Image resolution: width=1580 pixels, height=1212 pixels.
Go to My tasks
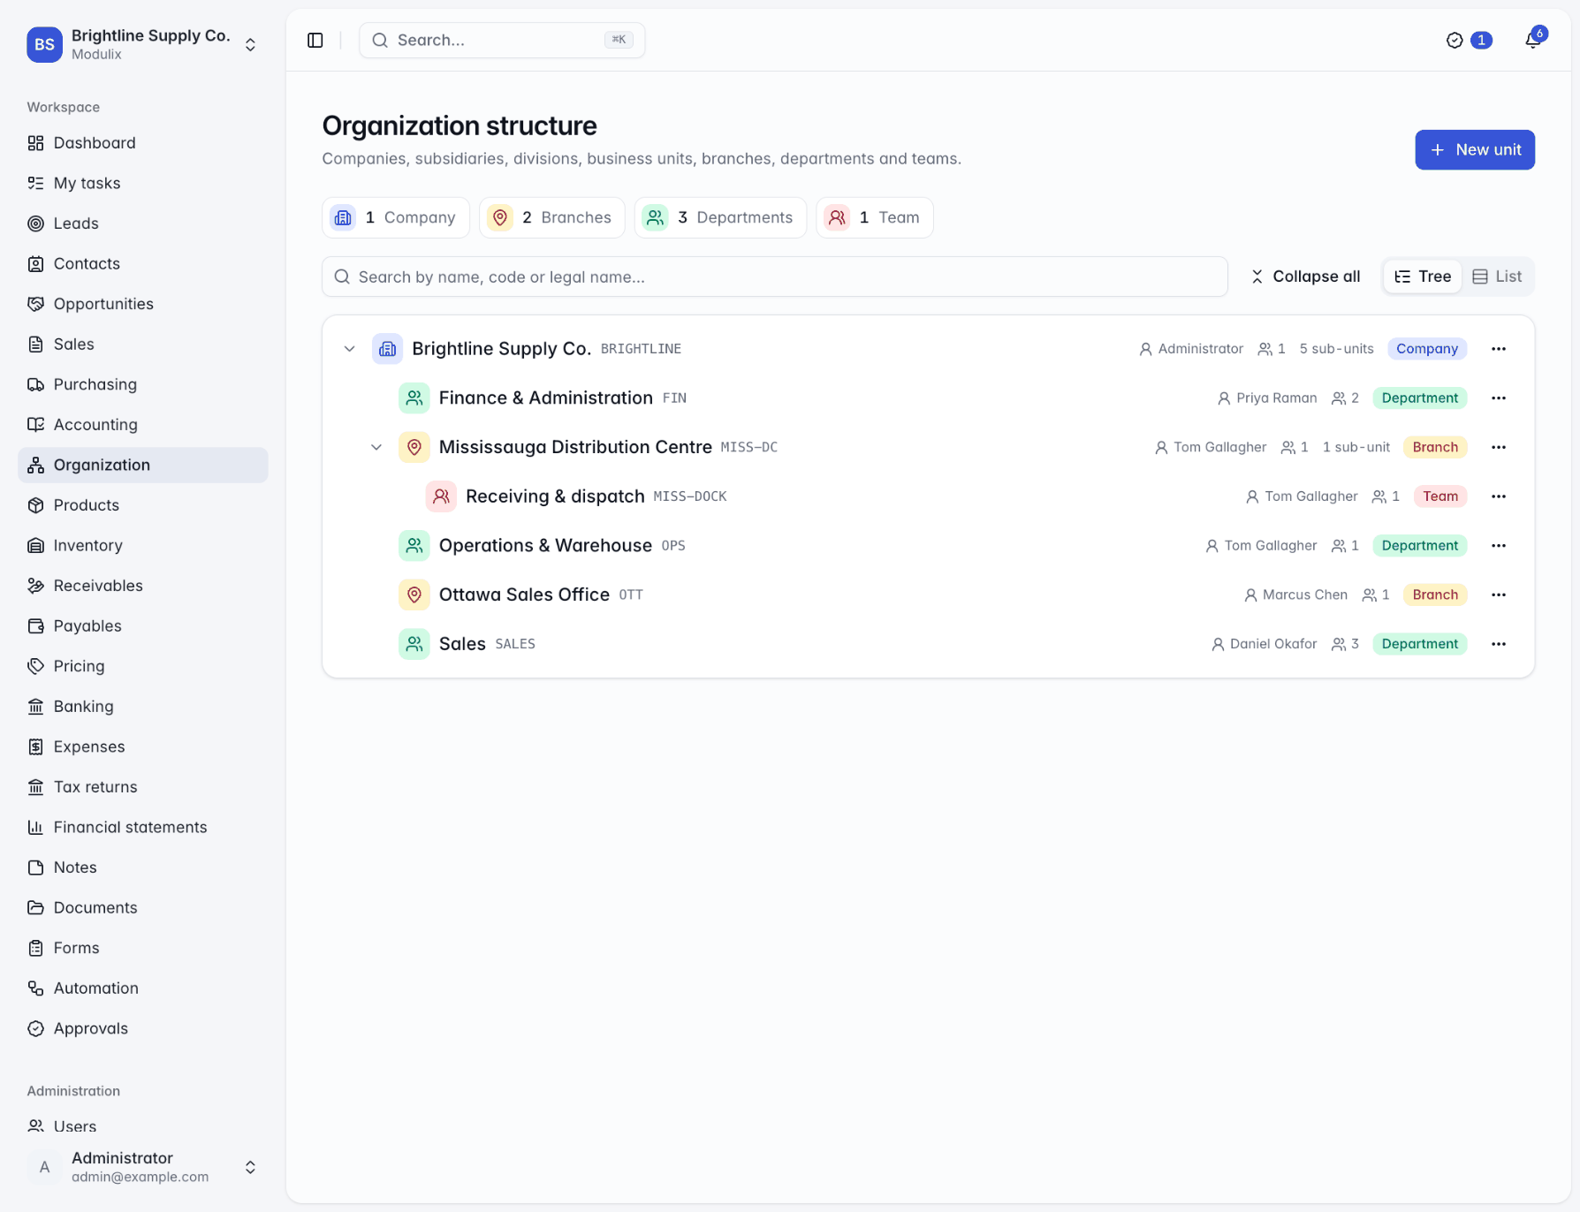click(x=143, y=183)
